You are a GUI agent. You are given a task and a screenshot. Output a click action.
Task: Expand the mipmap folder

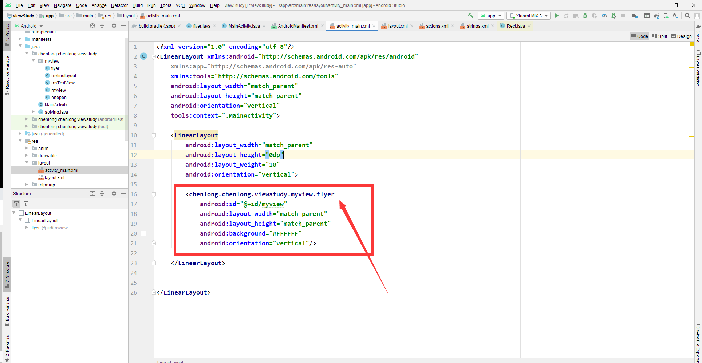point(27,185)
